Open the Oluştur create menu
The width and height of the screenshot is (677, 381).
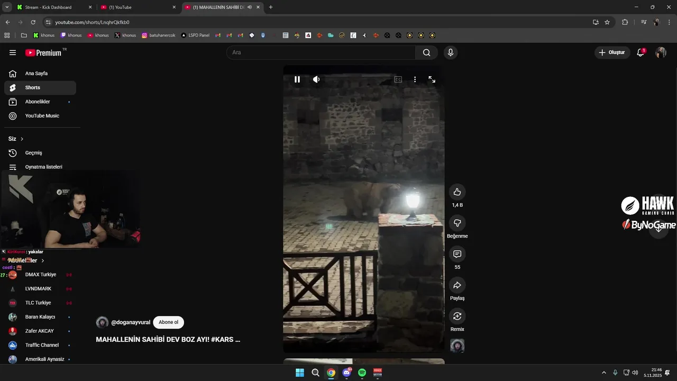612,52
